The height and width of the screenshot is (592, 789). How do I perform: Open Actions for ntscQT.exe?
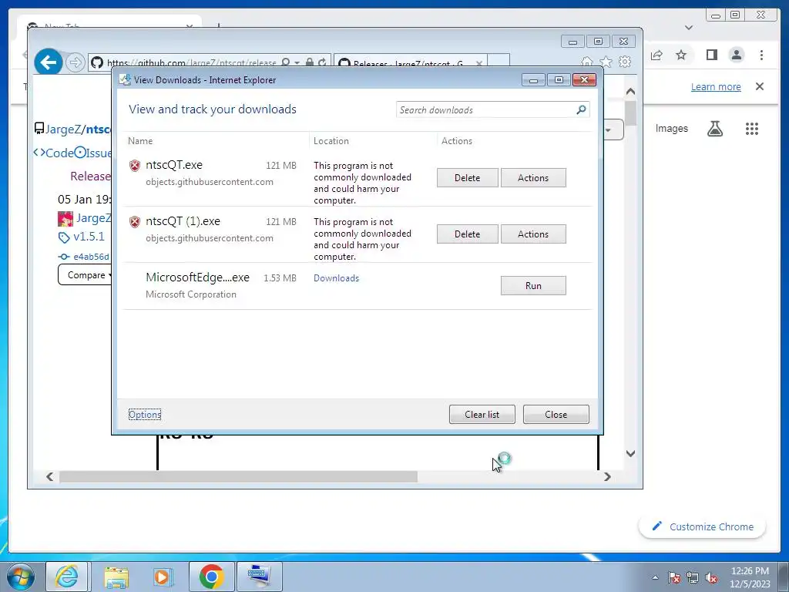533,178
